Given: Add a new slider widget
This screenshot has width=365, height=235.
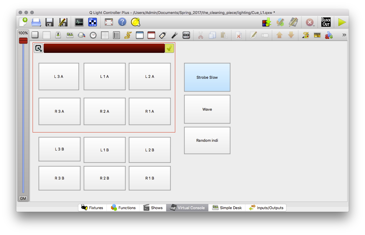Looking at the screenshot, I should click(x=58, y=35).
